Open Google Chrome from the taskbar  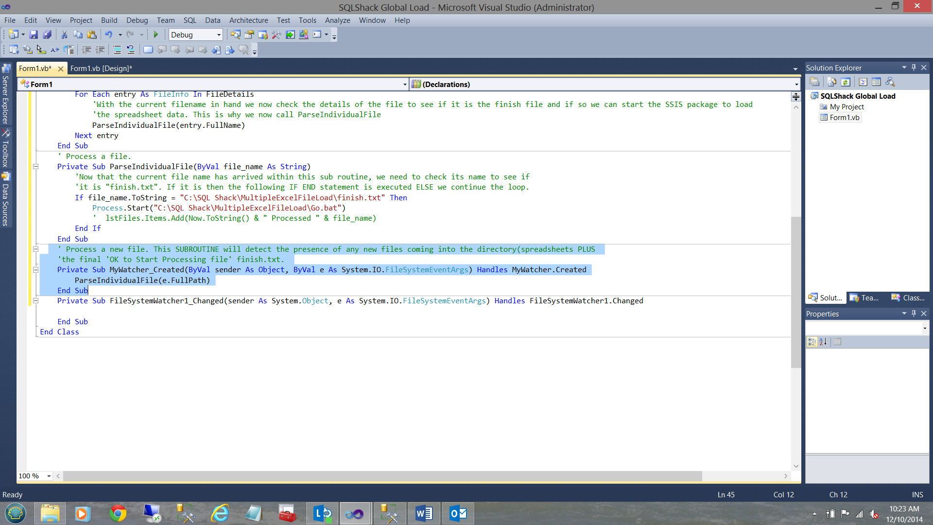[118, 513]
